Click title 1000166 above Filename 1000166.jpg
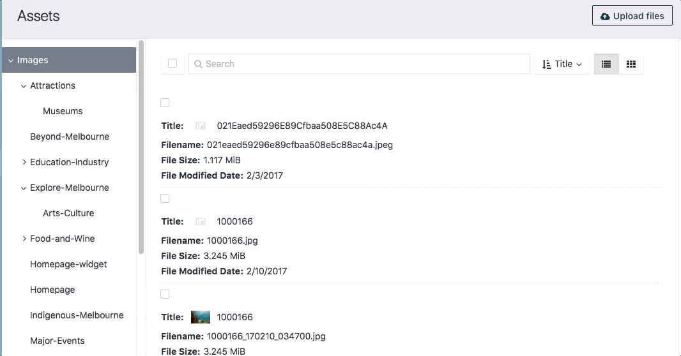 [234, 221]
